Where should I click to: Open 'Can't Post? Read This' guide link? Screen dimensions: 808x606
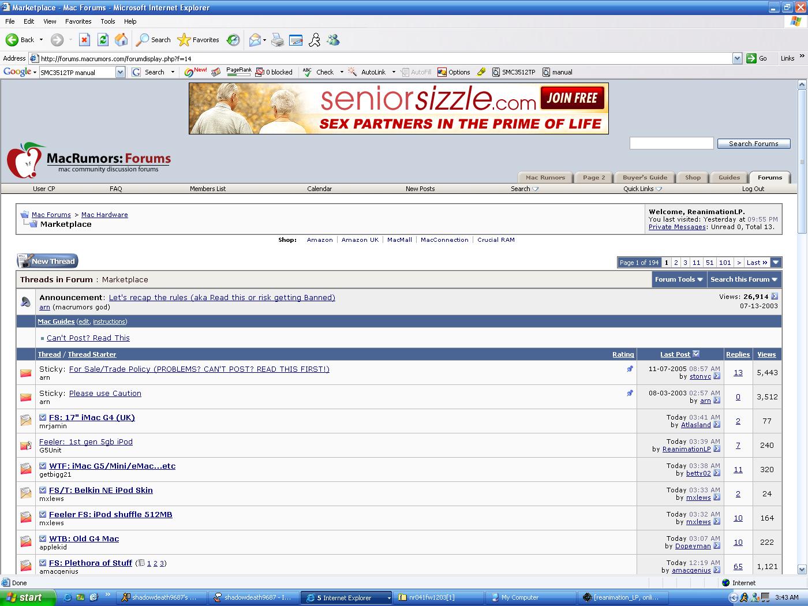click(88, 338)
